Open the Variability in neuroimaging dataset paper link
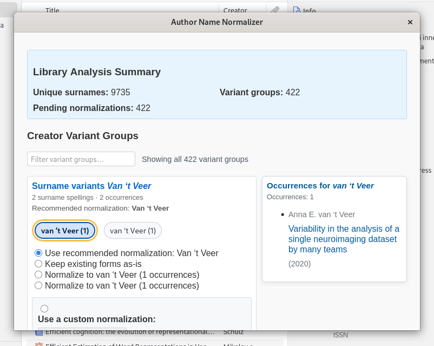Viewport: 434px width, 346px height. 344,239
